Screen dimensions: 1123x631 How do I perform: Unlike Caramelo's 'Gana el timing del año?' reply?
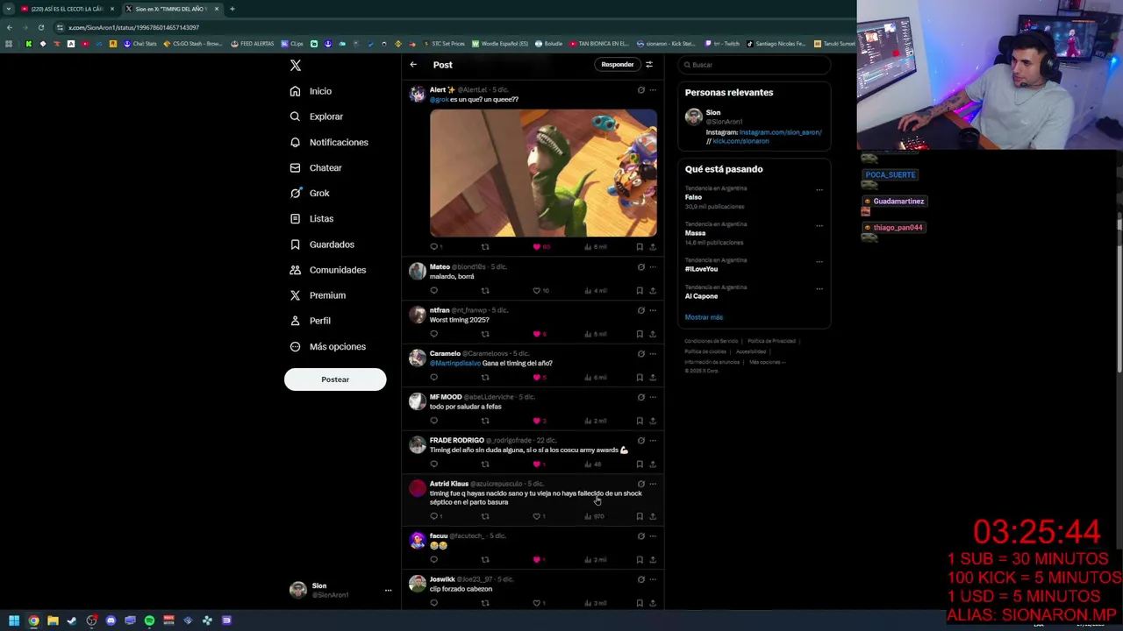537,377
